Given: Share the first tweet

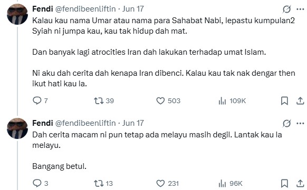Looking at the screenshot, I should tap(300, 101).
